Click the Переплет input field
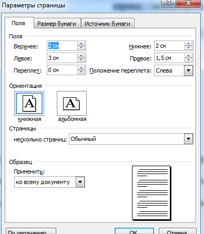 pos(62,70)
